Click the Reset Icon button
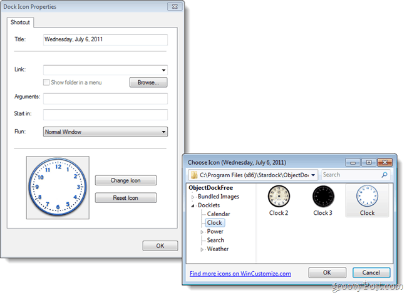407x295 pixels. pos(126,198)
